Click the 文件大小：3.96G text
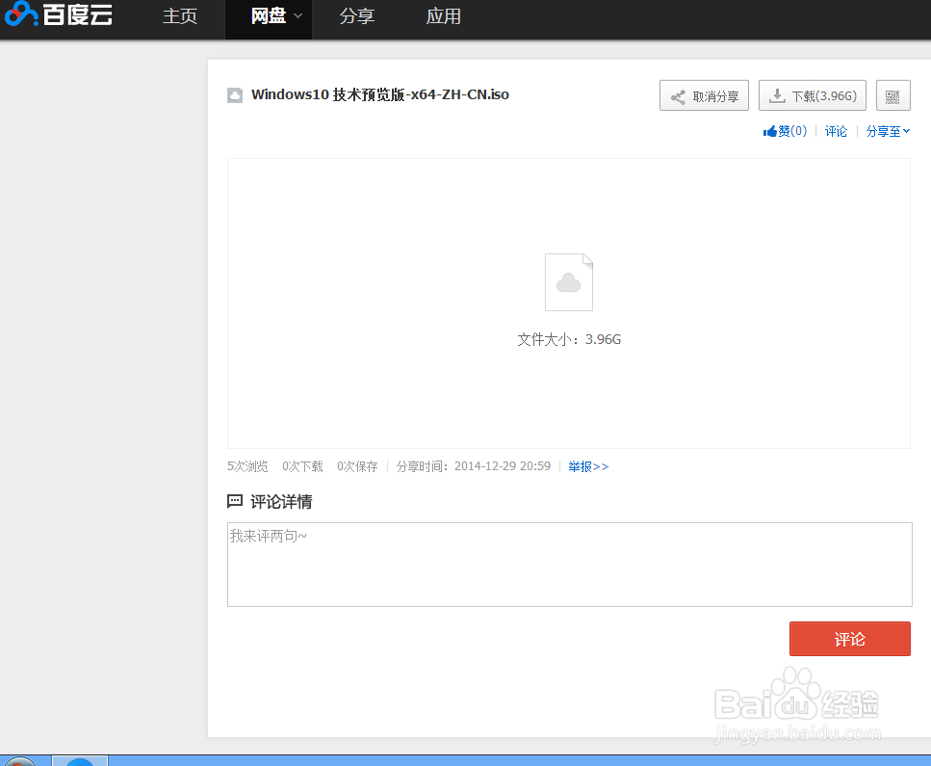Viewport: 931px width, 766px height. (x=569, y=339)
